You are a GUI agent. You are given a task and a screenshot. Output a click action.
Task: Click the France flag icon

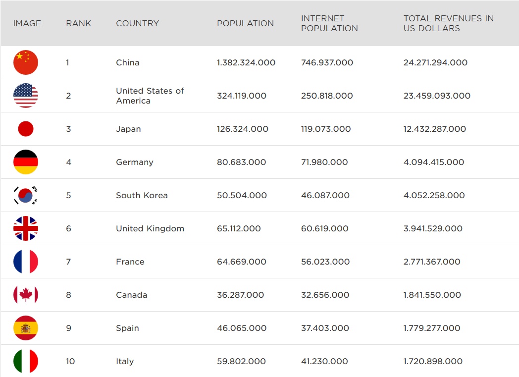pyautogui.click(x=26, y=262)
